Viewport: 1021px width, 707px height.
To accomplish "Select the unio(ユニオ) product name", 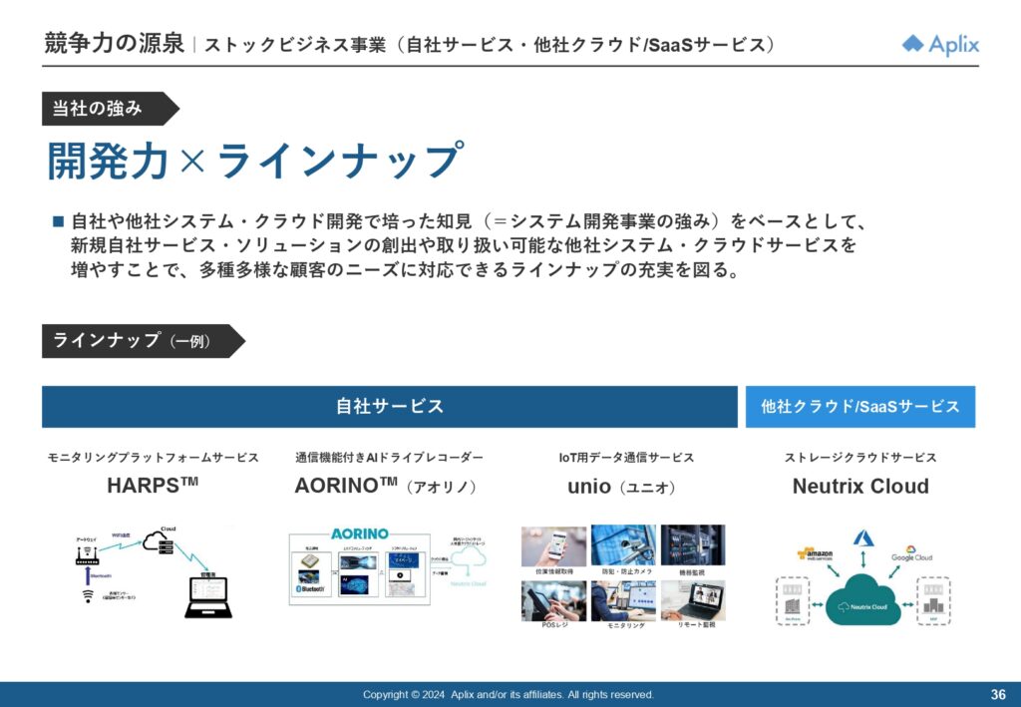I will click(x=621, y=487).
